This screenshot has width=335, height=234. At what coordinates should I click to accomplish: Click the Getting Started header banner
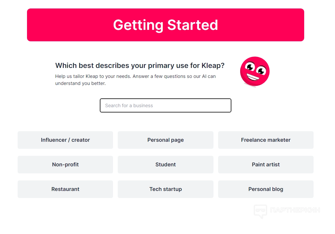tap(165, 25)
